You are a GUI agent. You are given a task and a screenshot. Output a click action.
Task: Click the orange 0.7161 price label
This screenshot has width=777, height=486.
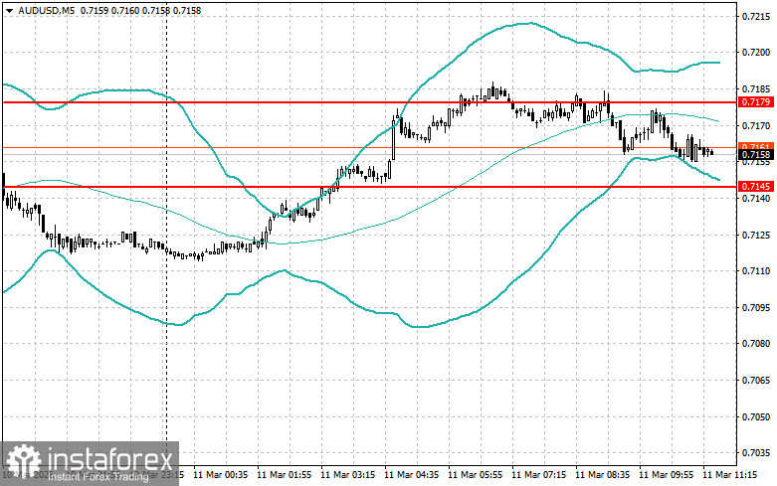click(756, 146)
